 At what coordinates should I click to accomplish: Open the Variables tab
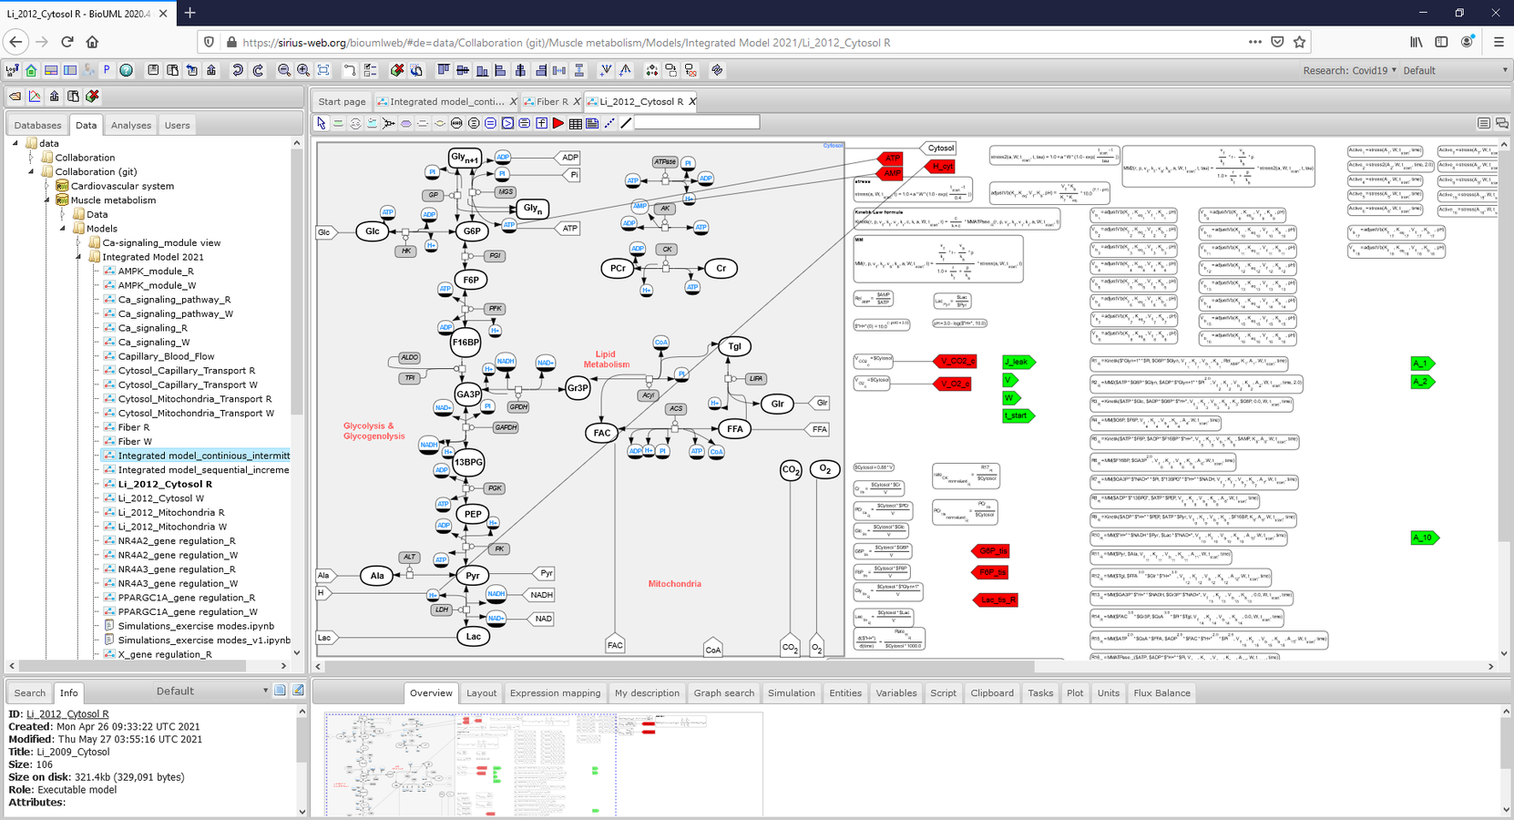point(895,693)
